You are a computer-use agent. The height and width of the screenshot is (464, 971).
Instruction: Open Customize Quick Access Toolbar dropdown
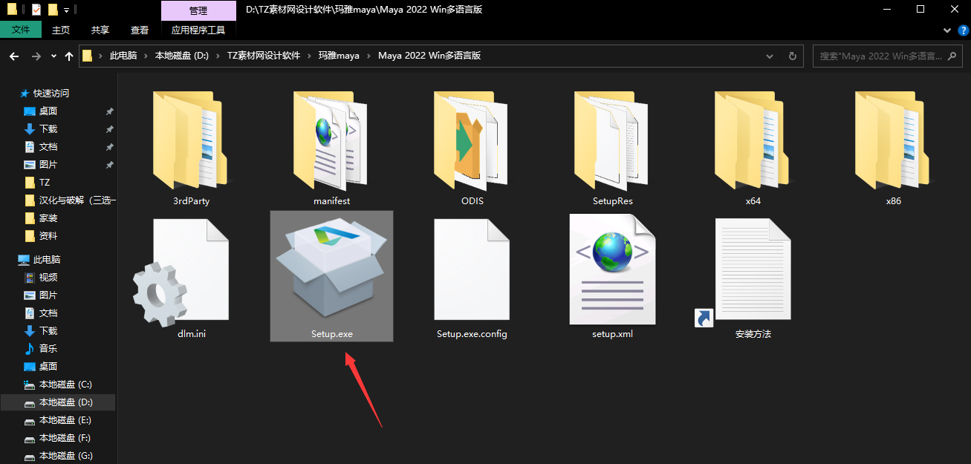[66, 10]
